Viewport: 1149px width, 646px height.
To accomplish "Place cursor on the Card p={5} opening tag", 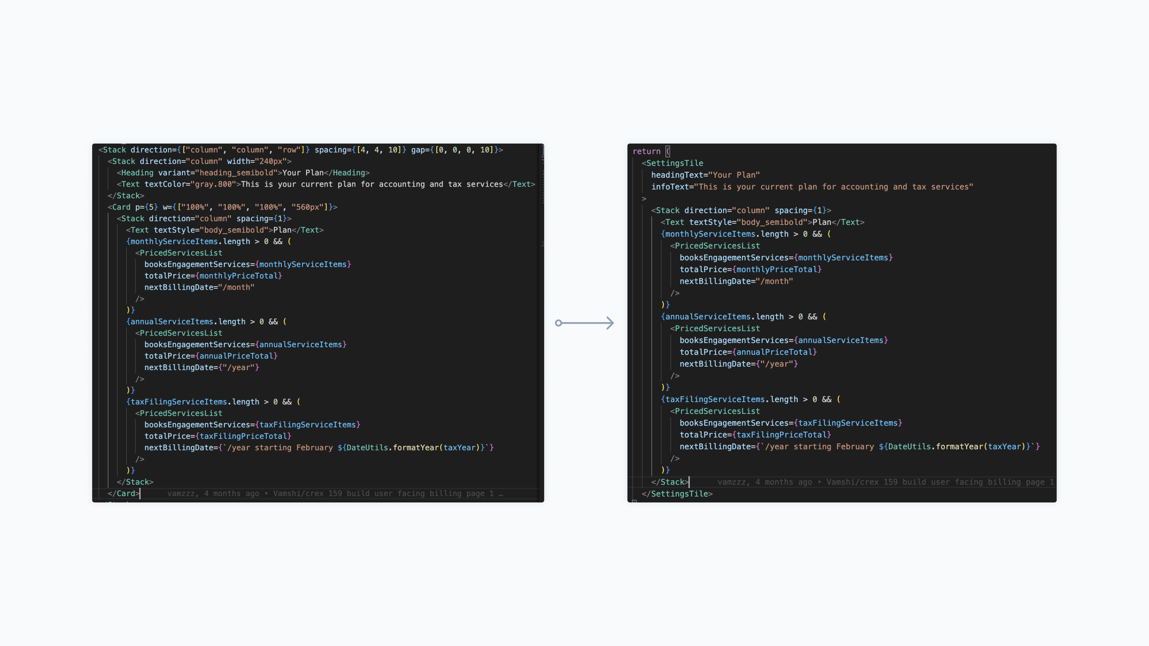I will tap(223, 207).
